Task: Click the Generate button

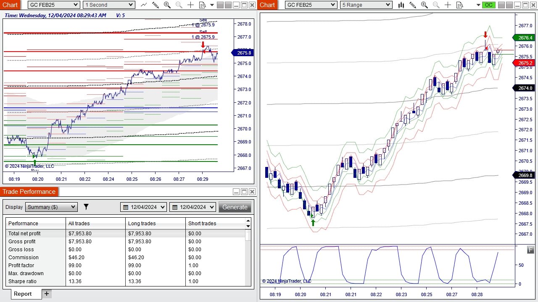Action: 235,207
